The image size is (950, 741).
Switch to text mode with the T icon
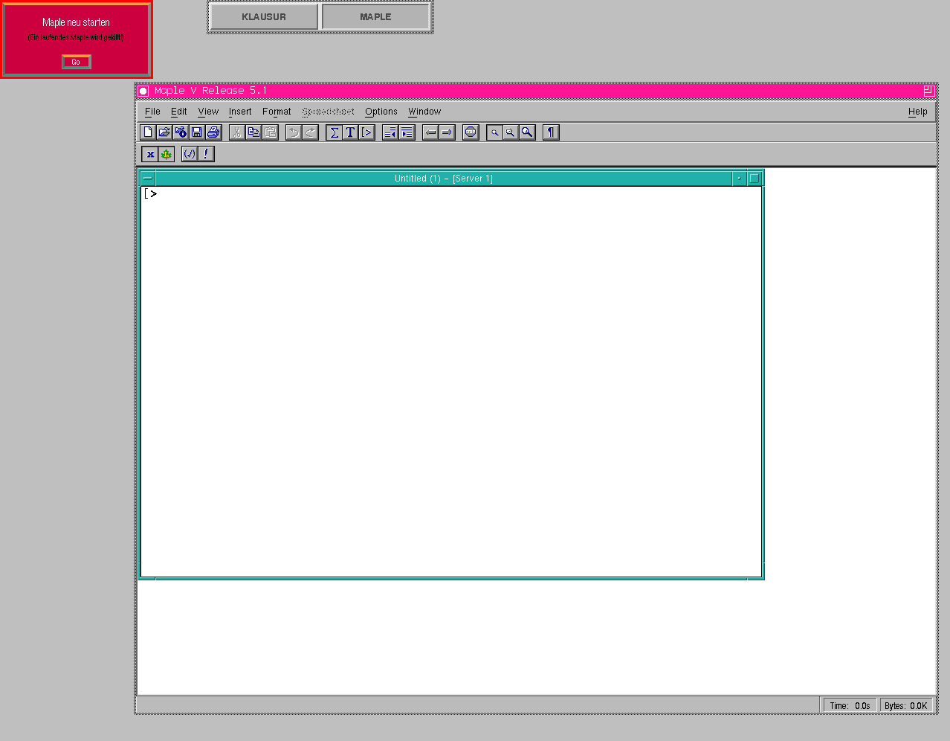coord(351,132)
